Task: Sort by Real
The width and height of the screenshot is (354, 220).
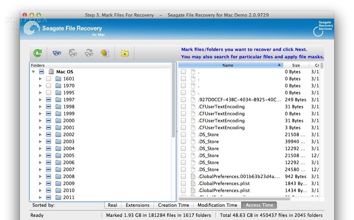Action: click(x=113, y=205)
